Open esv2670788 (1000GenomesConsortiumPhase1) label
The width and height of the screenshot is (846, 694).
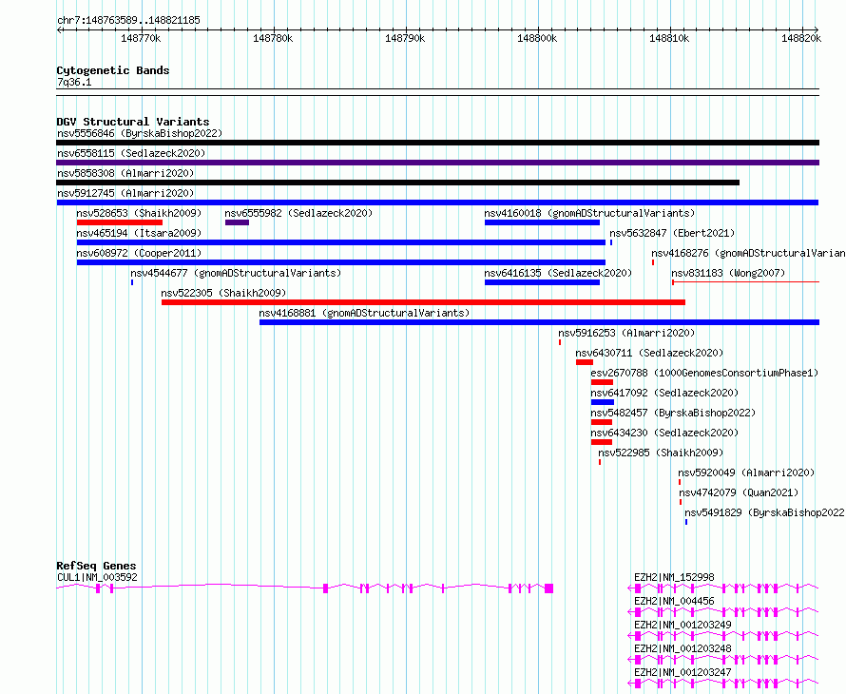704,373
